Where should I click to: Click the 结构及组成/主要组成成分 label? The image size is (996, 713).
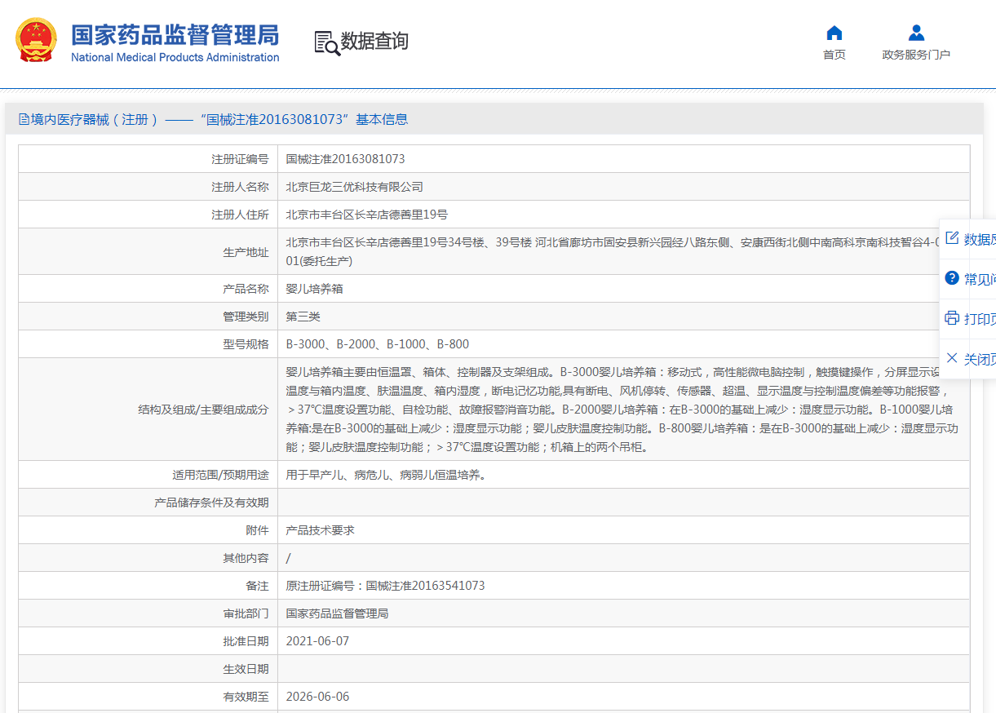coord(203,410)
